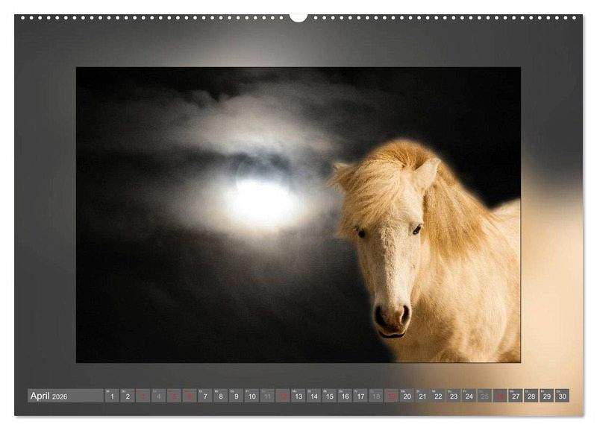597x430 pixels.
Task: Select date 1 in the calendar strip
Action: click(x=112, y=396)
